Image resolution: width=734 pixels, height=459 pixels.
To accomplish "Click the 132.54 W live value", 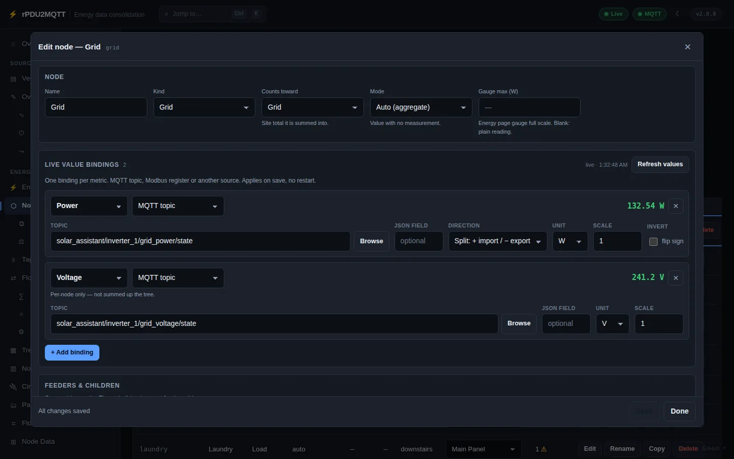I will pyautogui.click(x=646, y=206).
